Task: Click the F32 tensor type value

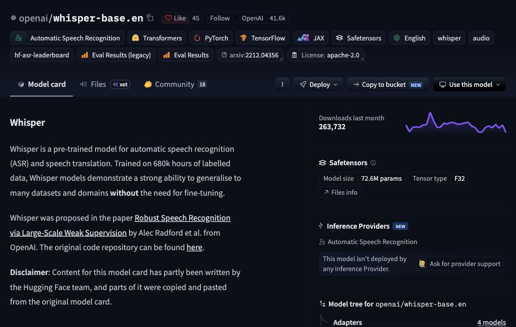Action: pos(459,178)
